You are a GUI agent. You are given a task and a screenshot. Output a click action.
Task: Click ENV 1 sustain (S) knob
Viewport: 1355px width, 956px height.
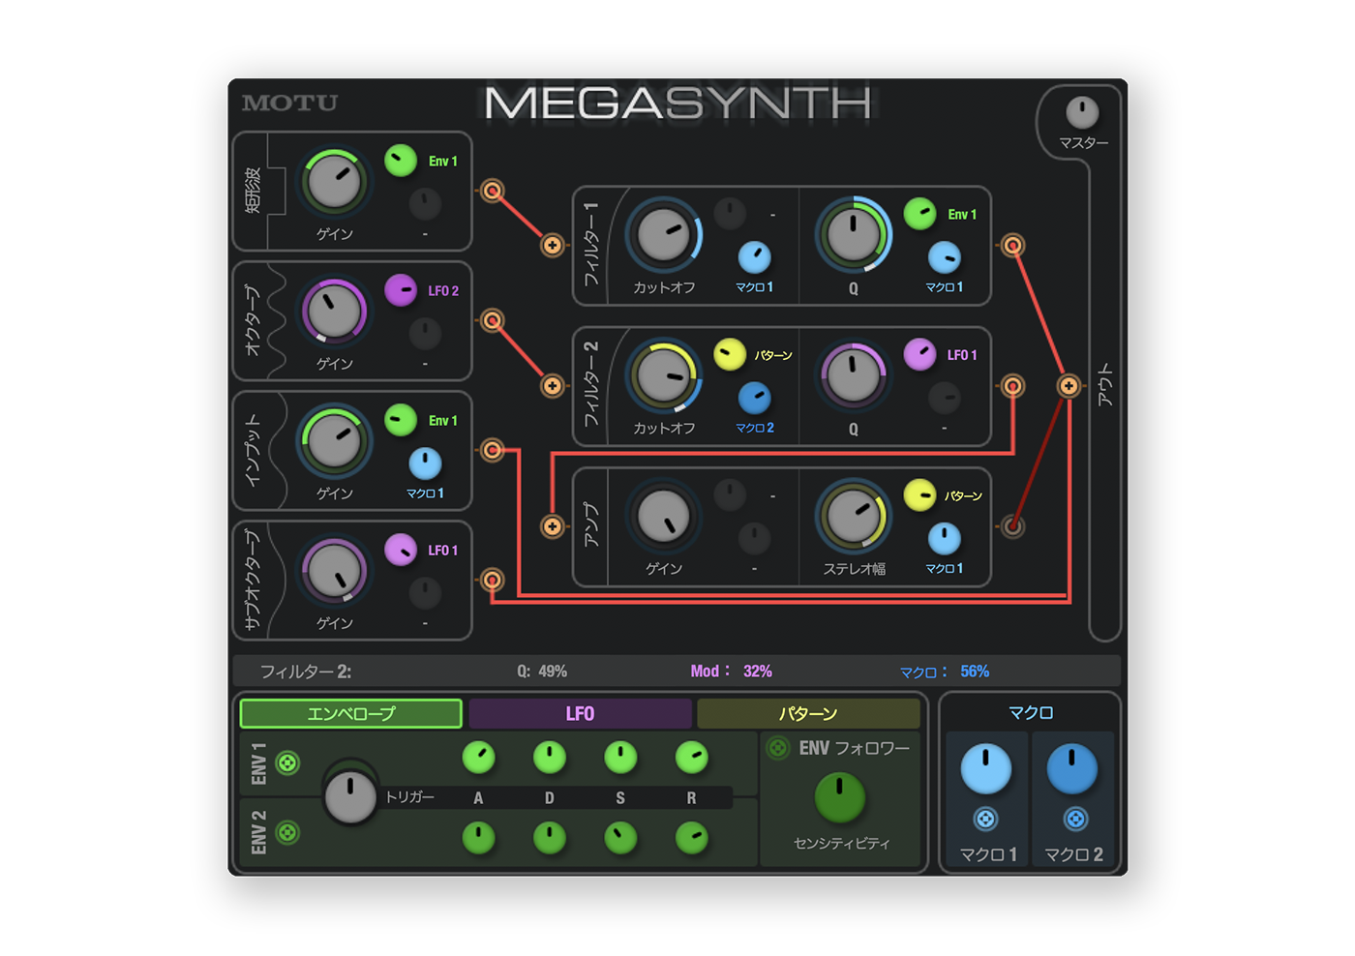click(620, 758)
